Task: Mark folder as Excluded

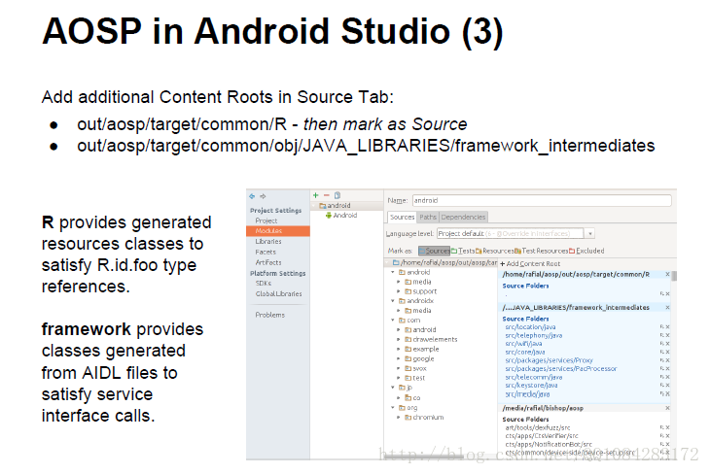Action: tap(586, 251)
